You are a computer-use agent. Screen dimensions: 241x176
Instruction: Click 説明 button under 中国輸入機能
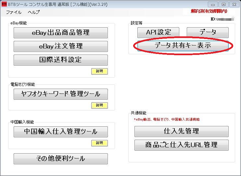point(99,143)
